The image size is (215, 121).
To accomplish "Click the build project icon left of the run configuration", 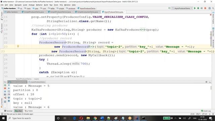I will coord(169,8).
